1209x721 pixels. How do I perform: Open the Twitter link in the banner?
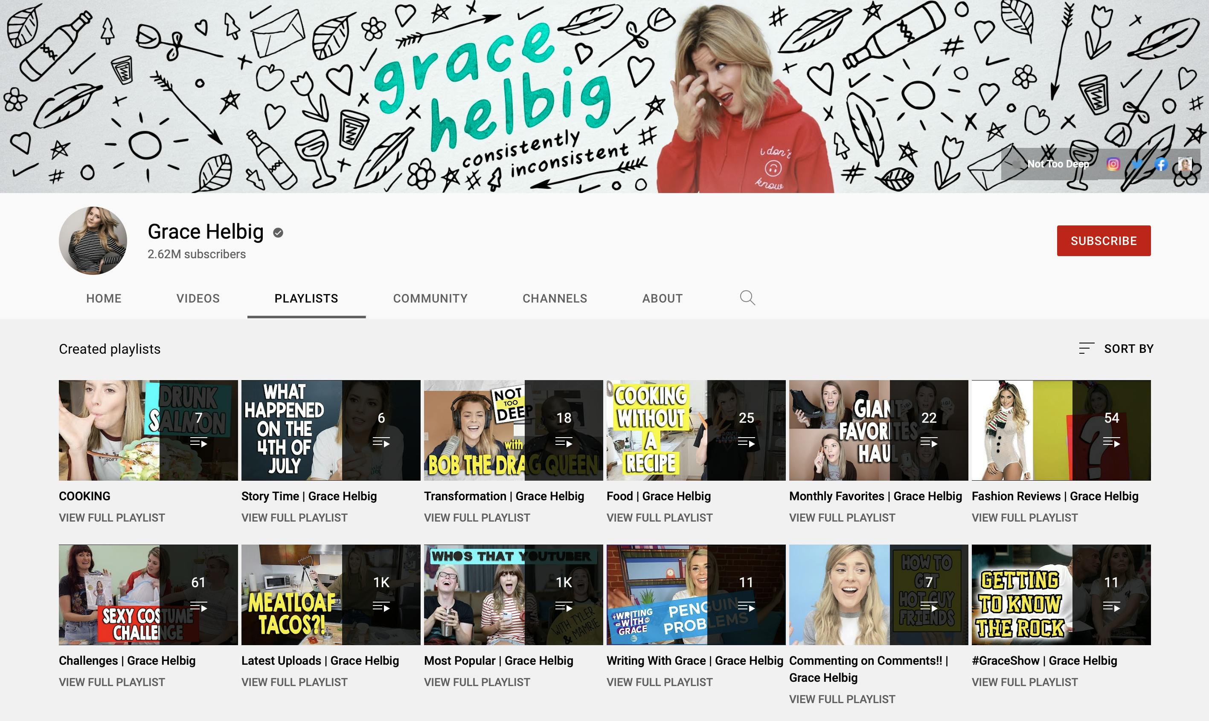[1137, 164]
